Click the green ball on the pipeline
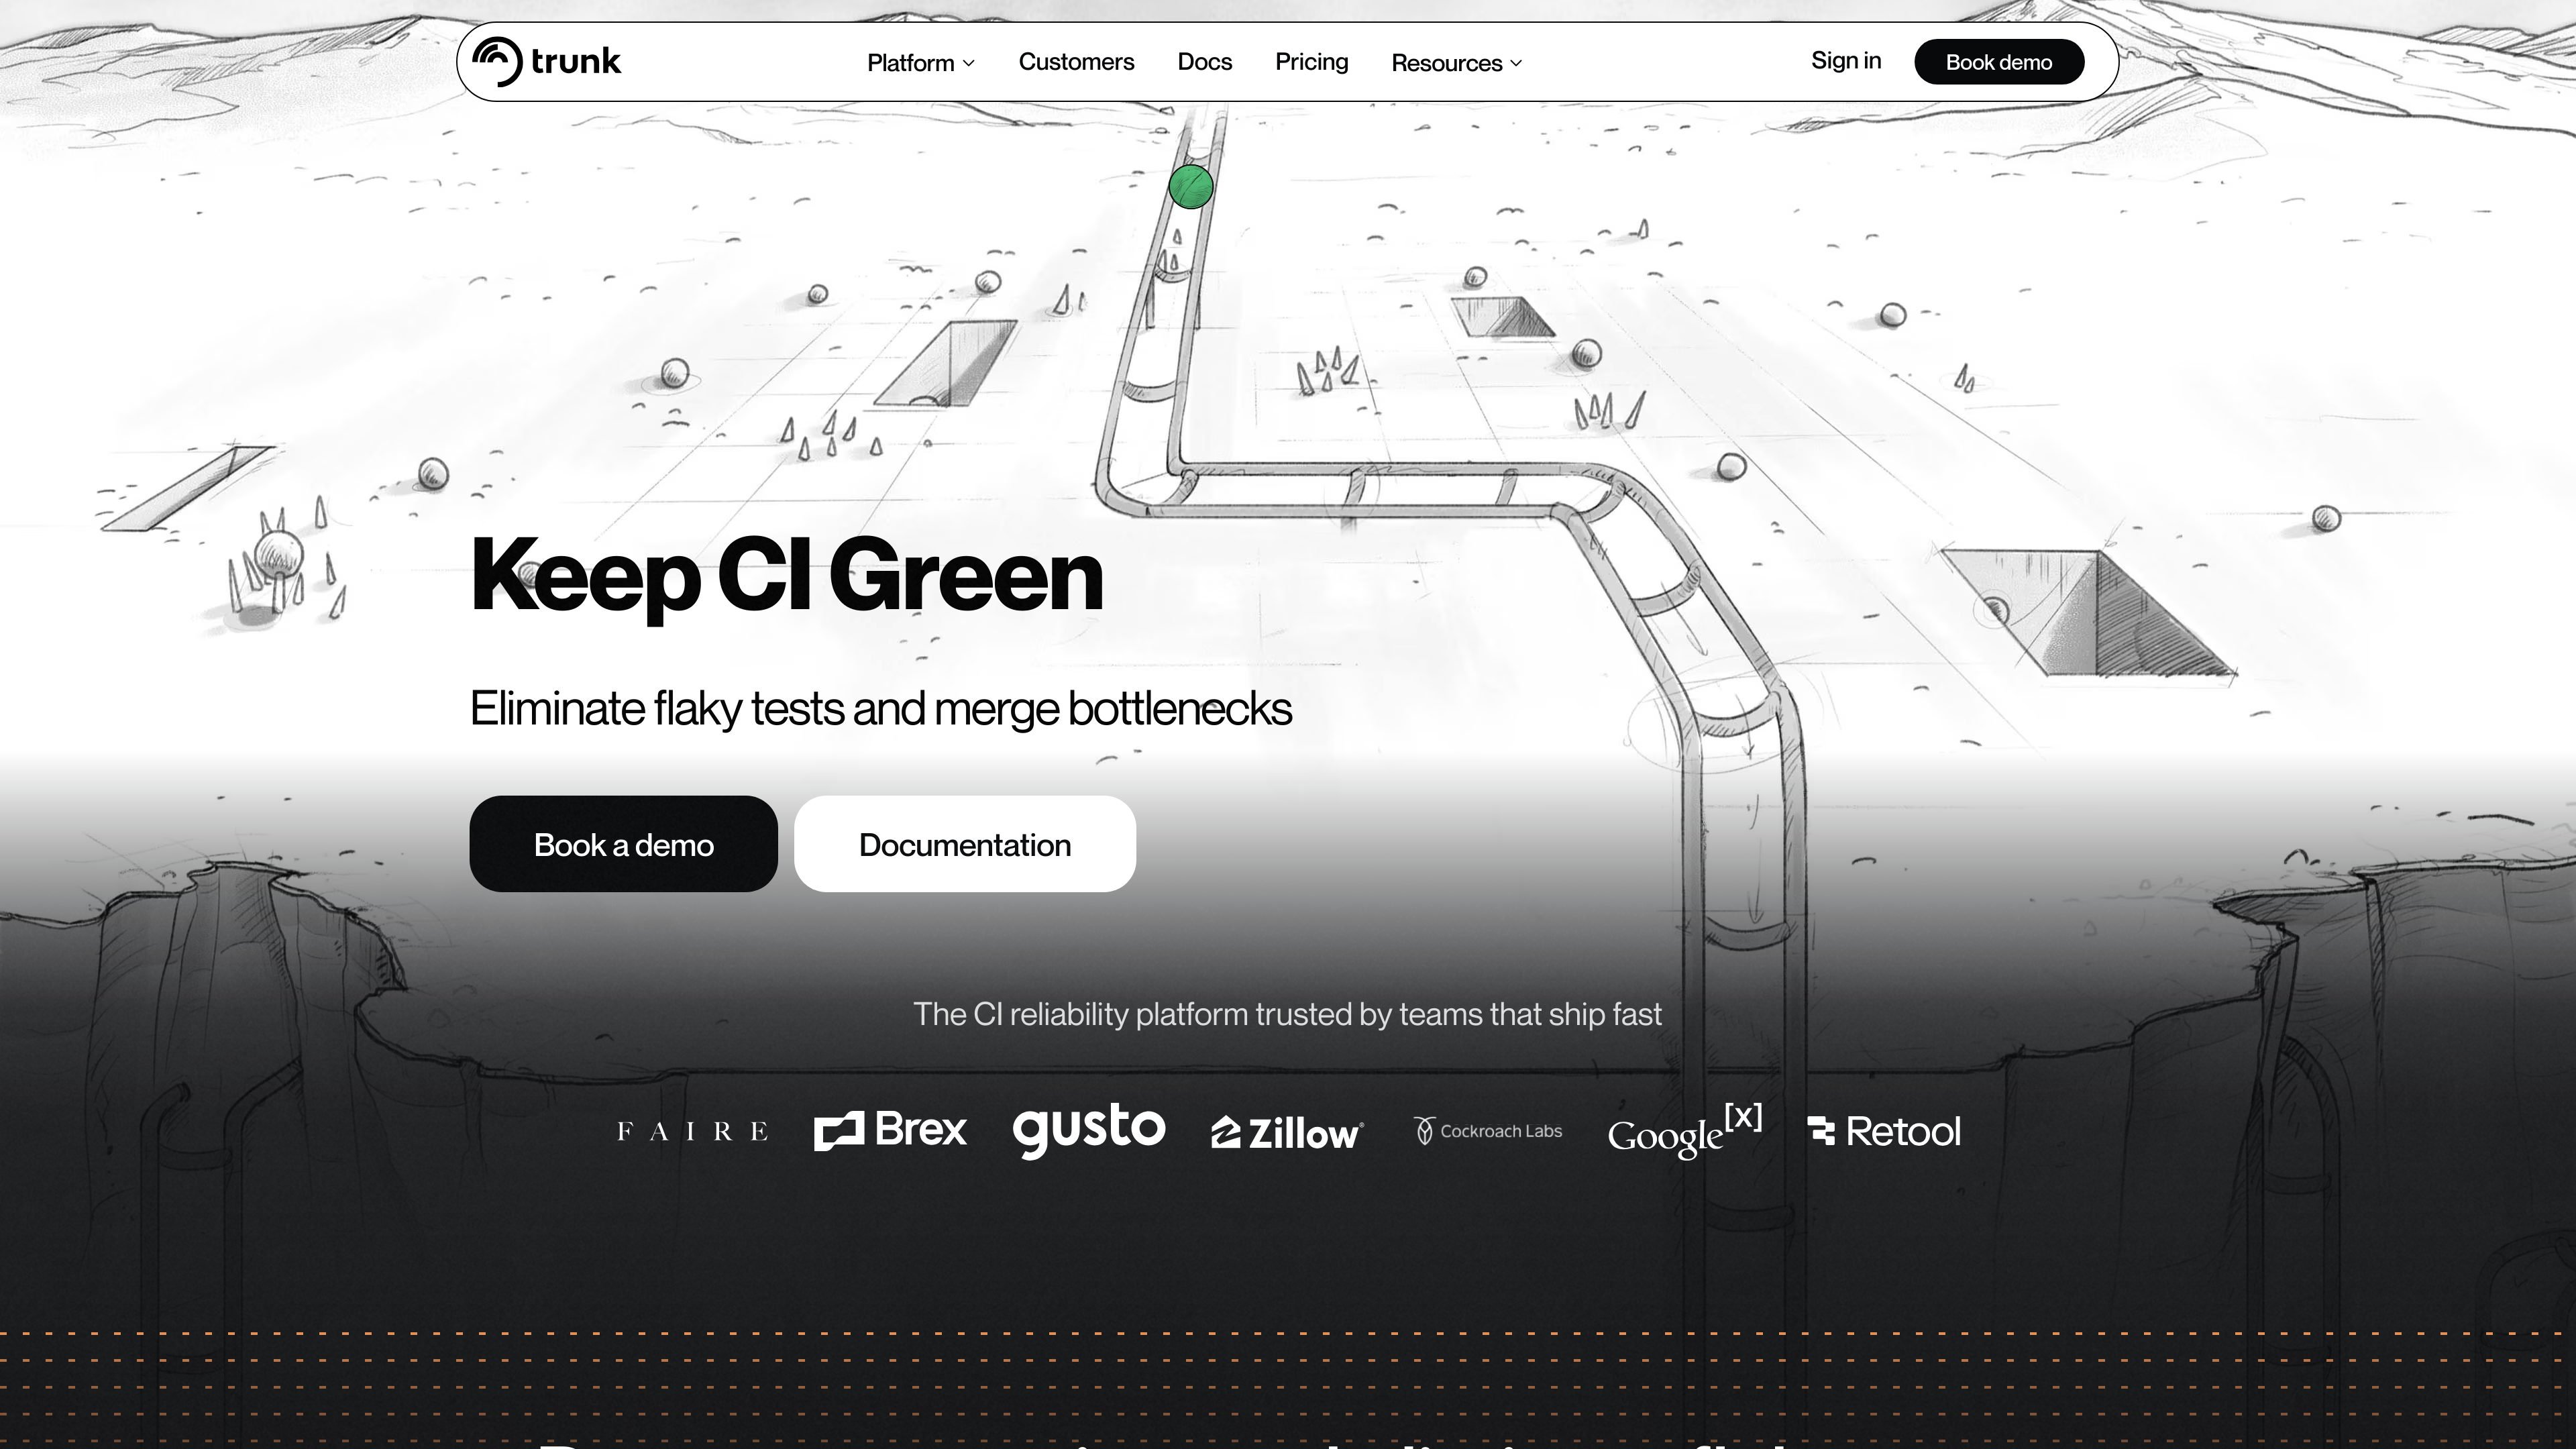This screenshot has width=2576, height=1449. [1191, 187]
